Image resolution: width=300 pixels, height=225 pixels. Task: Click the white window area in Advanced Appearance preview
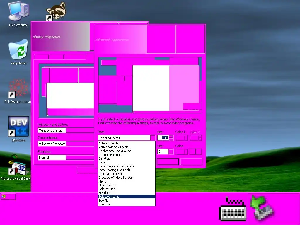[151, 88]
